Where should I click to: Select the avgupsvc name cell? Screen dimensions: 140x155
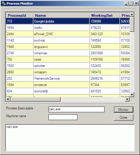[61, 47]
